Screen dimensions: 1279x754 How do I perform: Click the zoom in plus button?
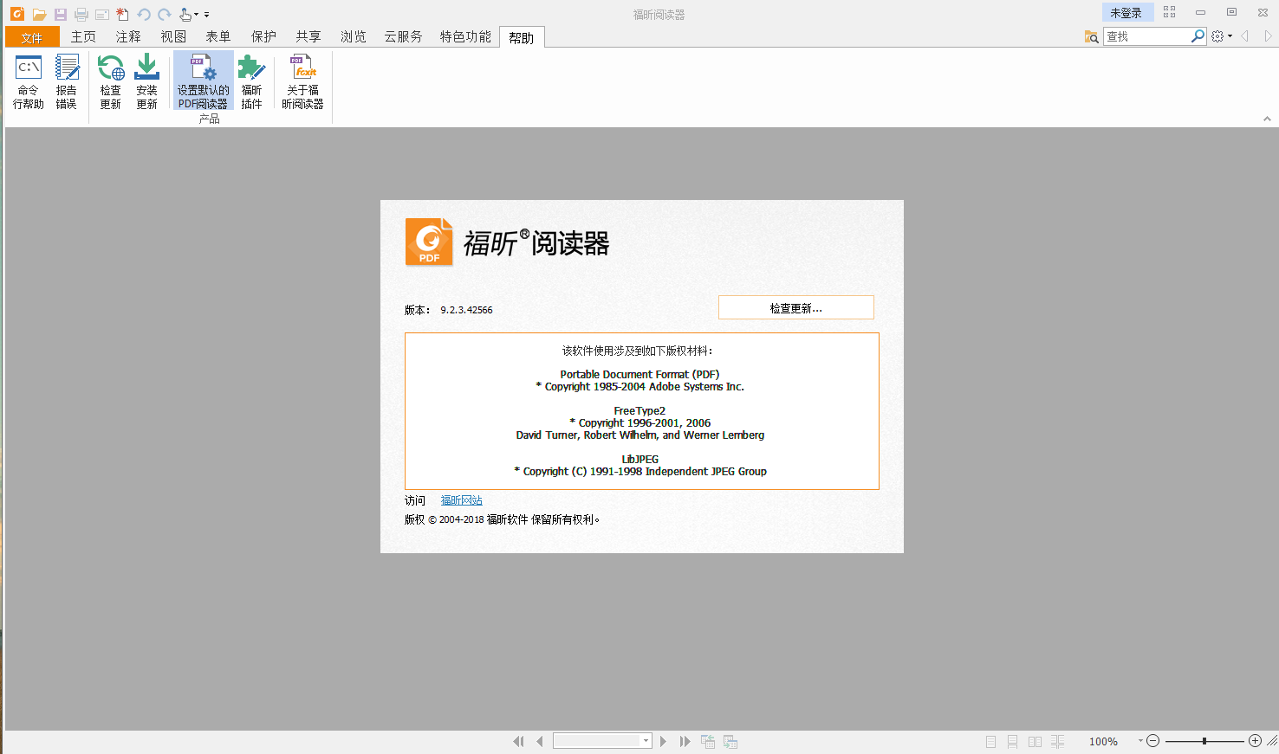coord(1255,741)
